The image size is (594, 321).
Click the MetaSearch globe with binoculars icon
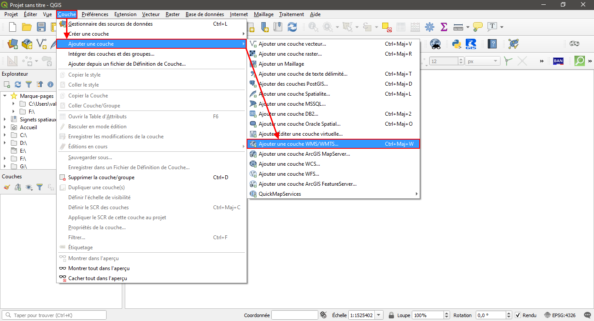pos(435,43)
